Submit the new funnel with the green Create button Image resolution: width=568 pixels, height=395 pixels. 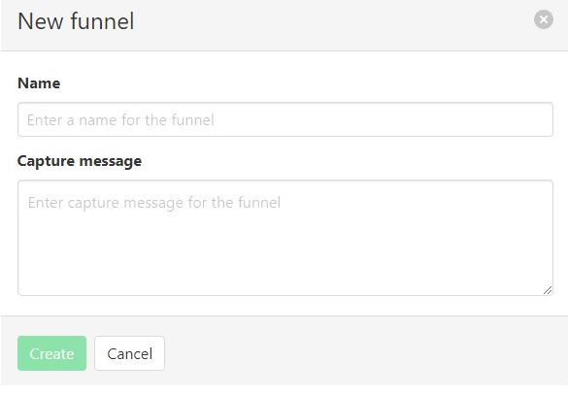51,353
